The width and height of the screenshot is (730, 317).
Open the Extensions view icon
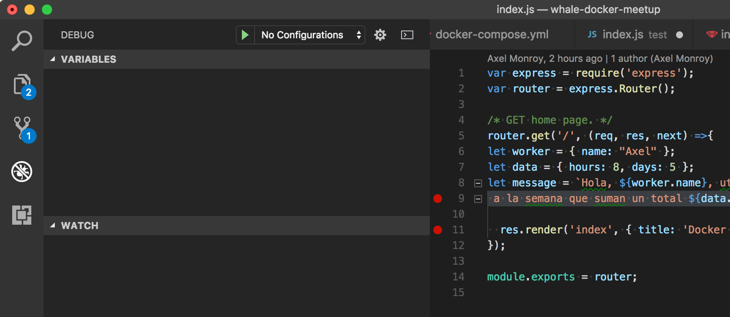pos(22,215)
